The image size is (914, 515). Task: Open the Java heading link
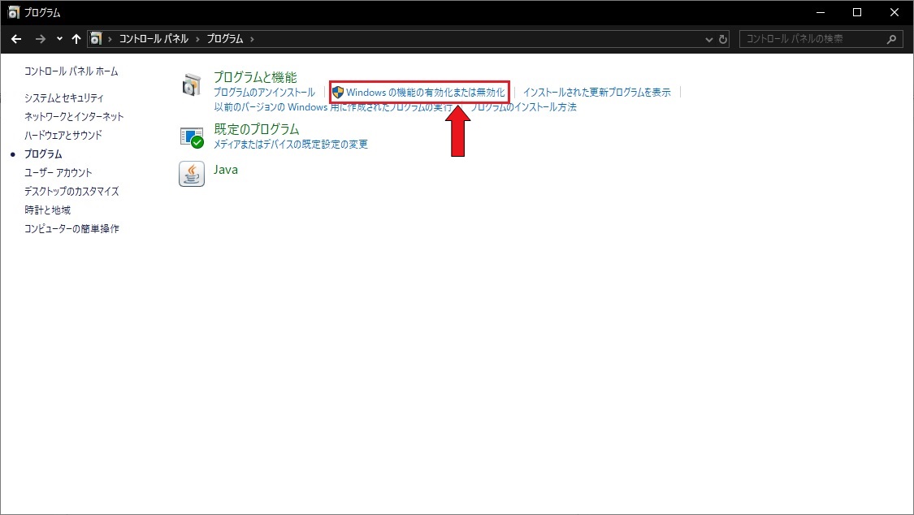(x=226, y=170)
